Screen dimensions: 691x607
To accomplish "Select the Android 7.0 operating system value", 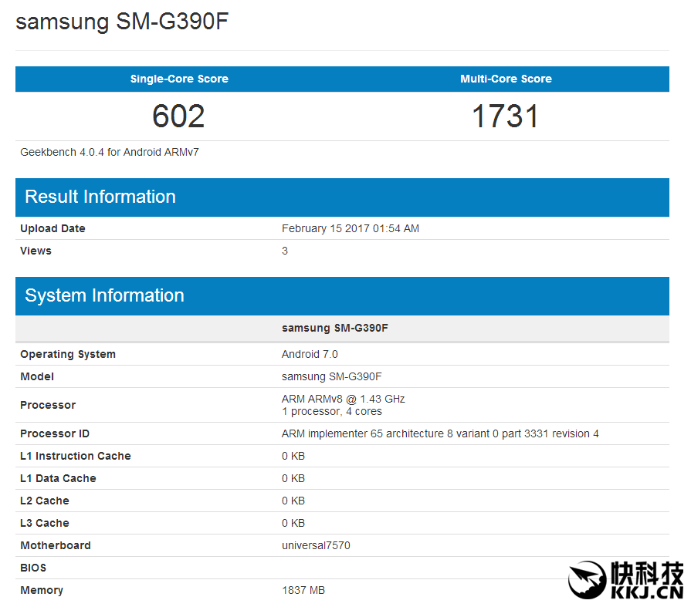I will 310,354.
